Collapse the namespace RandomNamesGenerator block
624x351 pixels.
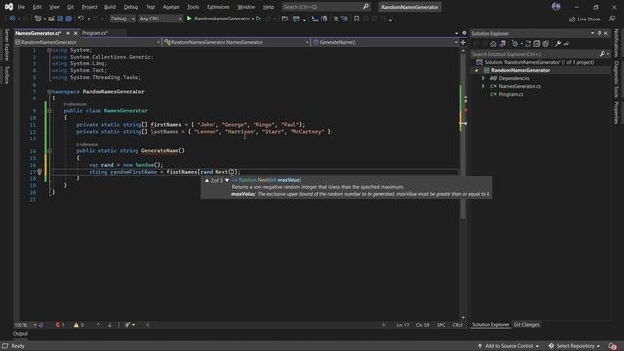(49, 91)
